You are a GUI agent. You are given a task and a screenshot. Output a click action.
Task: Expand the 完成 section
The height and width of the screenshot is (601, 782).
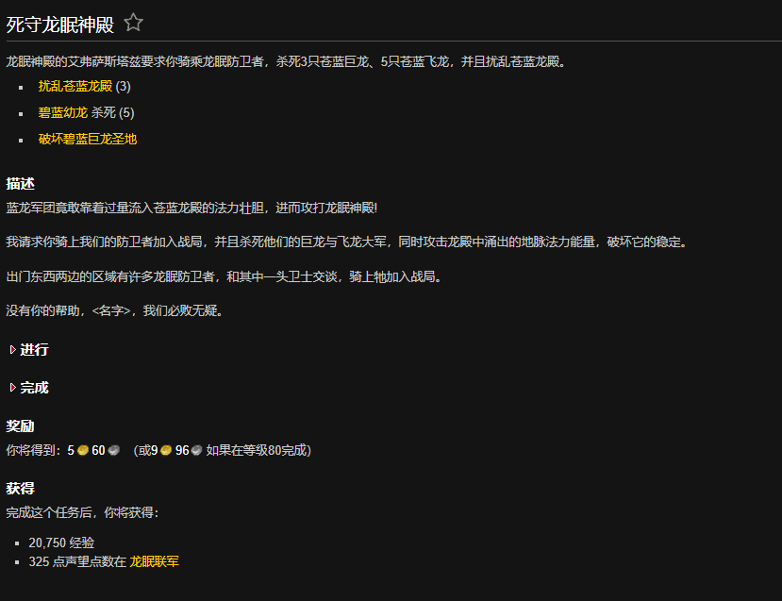(x=34, y=387)
